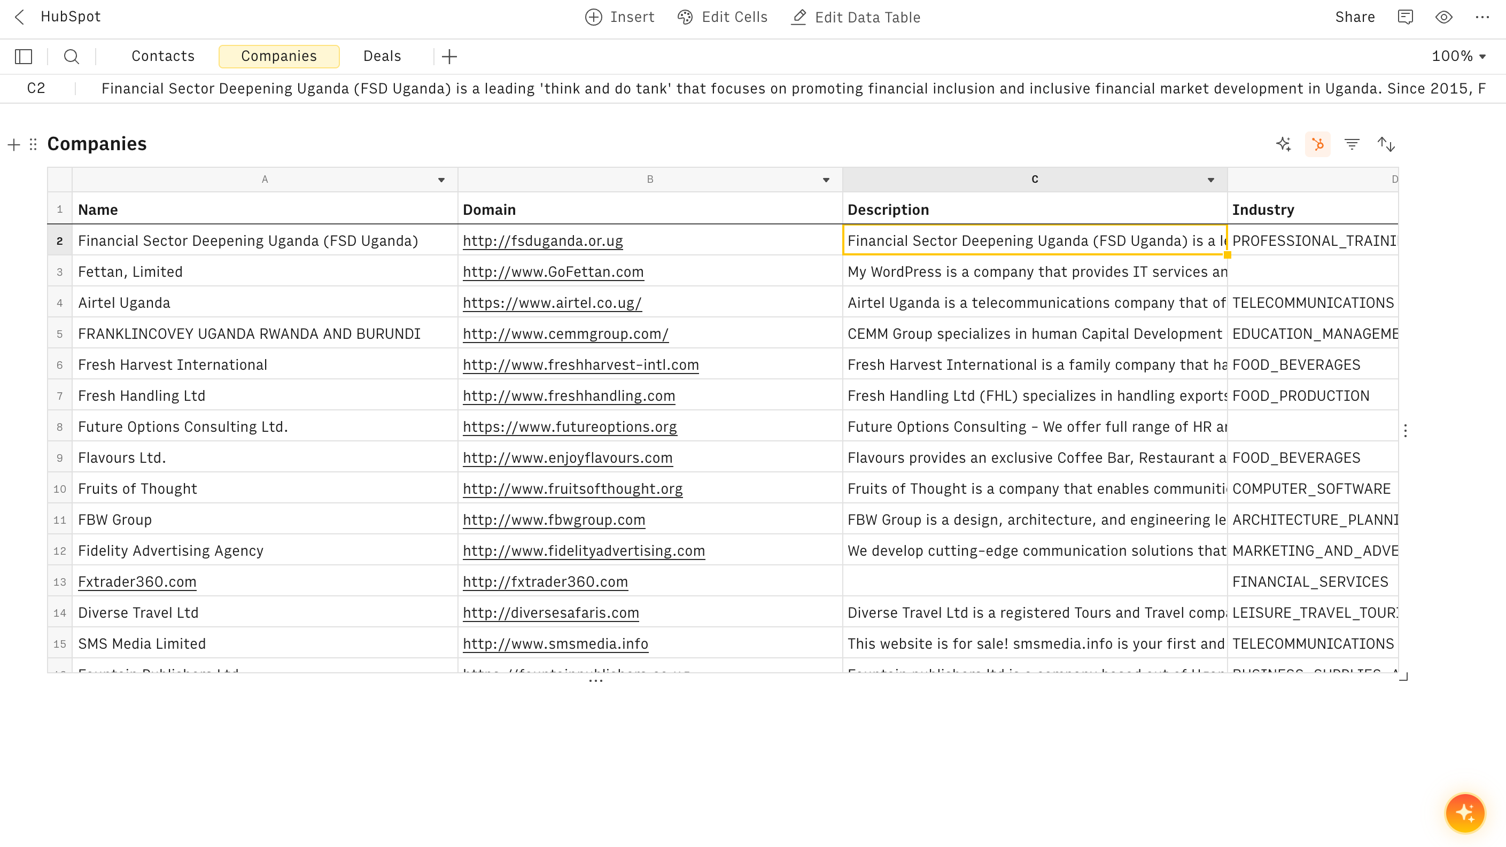This screenshot has width=1506, height=847.
Task: Open the search magnifier icon
Action: [x=71, y=56]
